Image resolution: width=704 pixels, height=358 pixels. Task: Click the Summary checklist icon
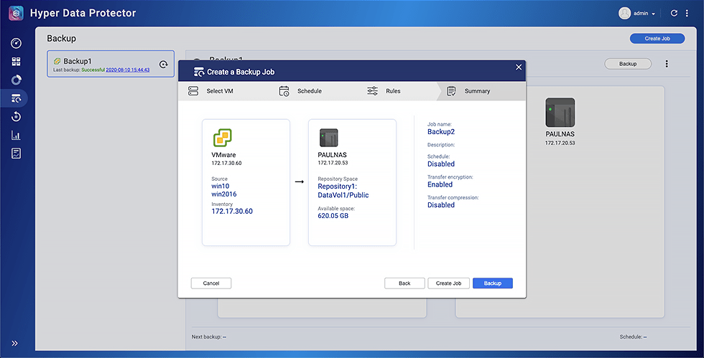[451, 91]
